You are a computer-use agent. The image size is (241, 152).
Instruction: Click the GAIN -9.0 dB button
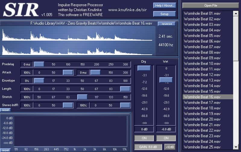[x=148, y=147]
